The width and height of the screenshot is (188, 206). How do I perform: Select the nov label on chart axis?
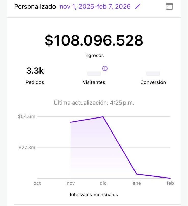coord(71,183)
